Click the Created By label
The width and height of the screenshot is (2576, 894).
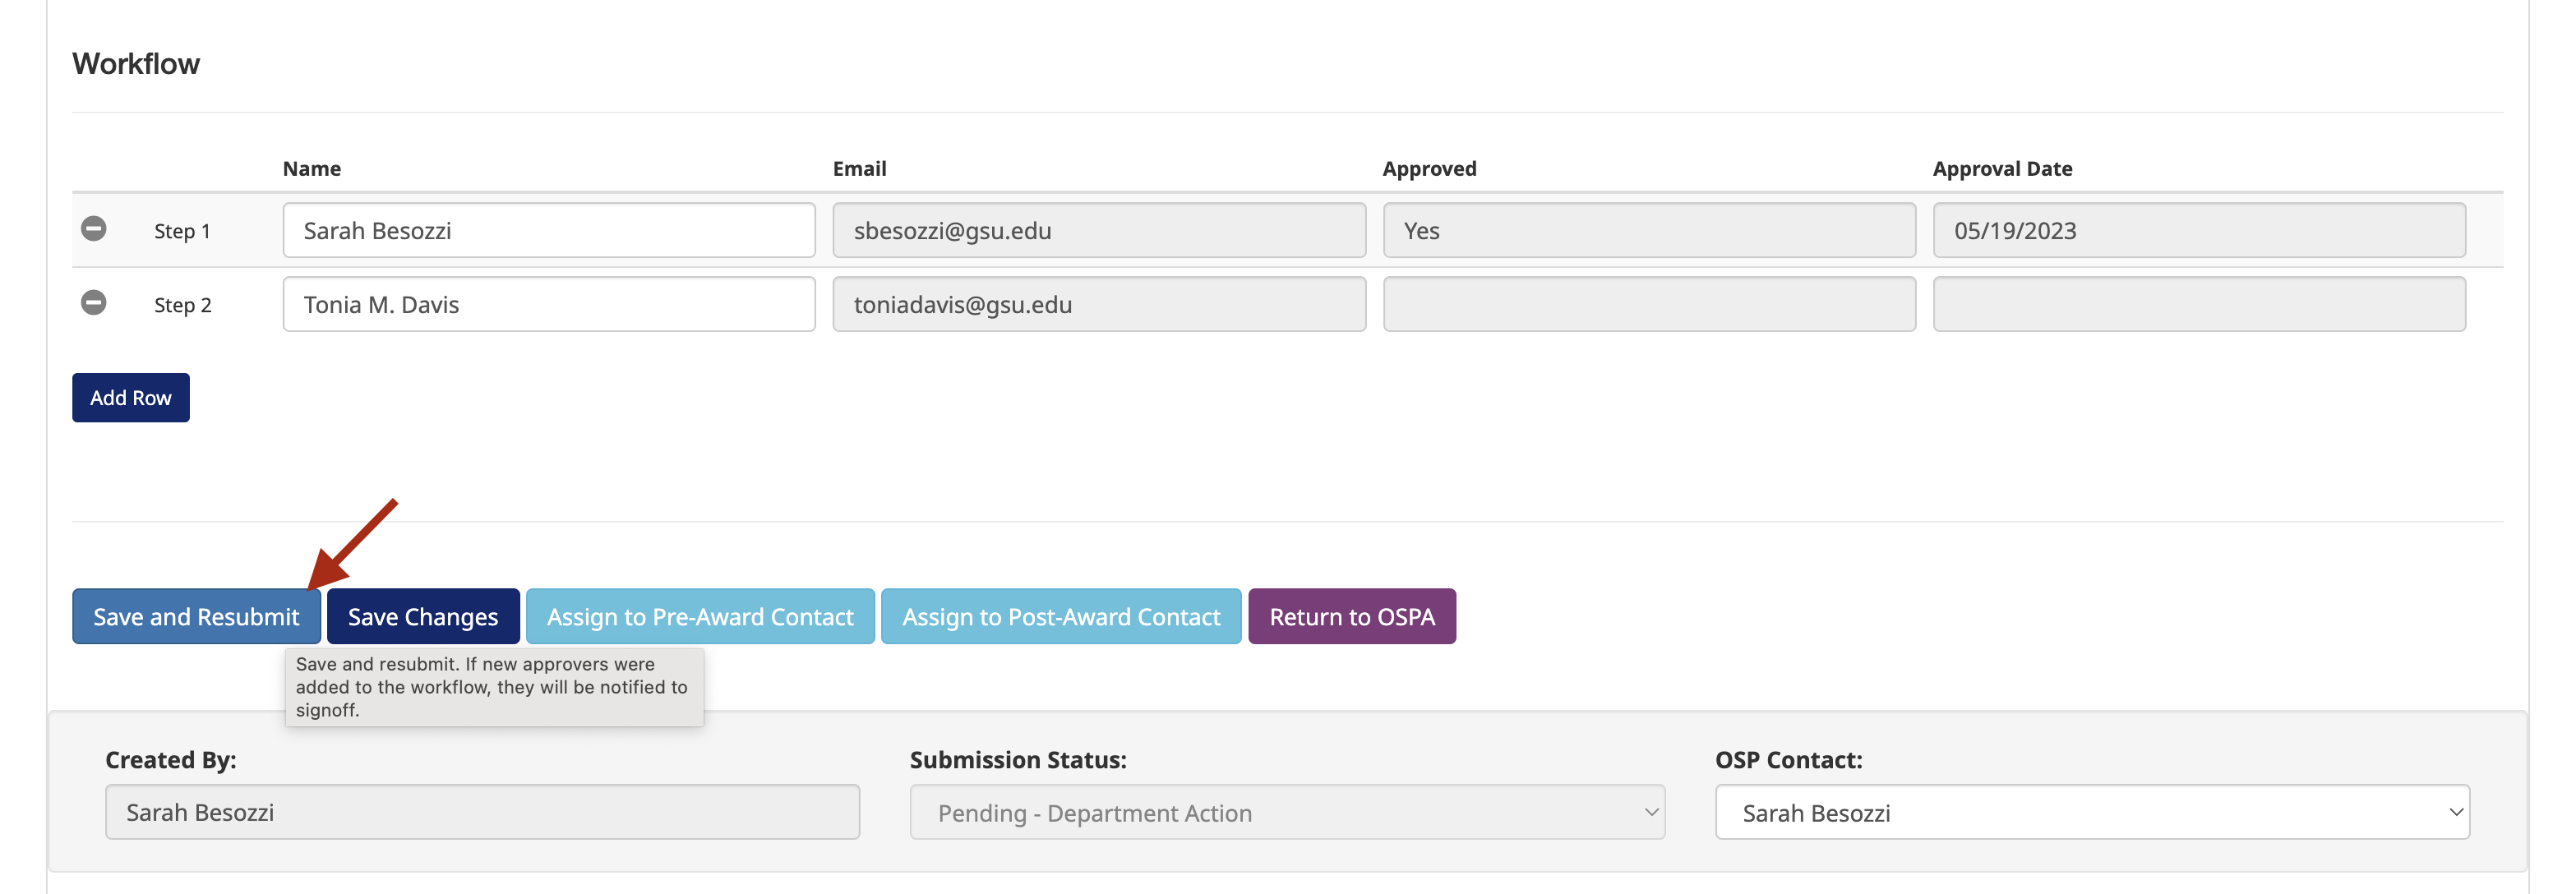171,760
